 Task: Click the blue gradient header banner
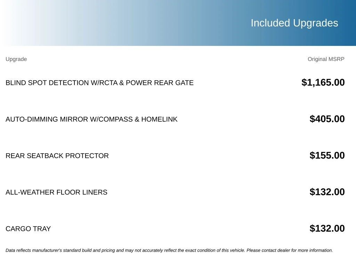(178, 23)
